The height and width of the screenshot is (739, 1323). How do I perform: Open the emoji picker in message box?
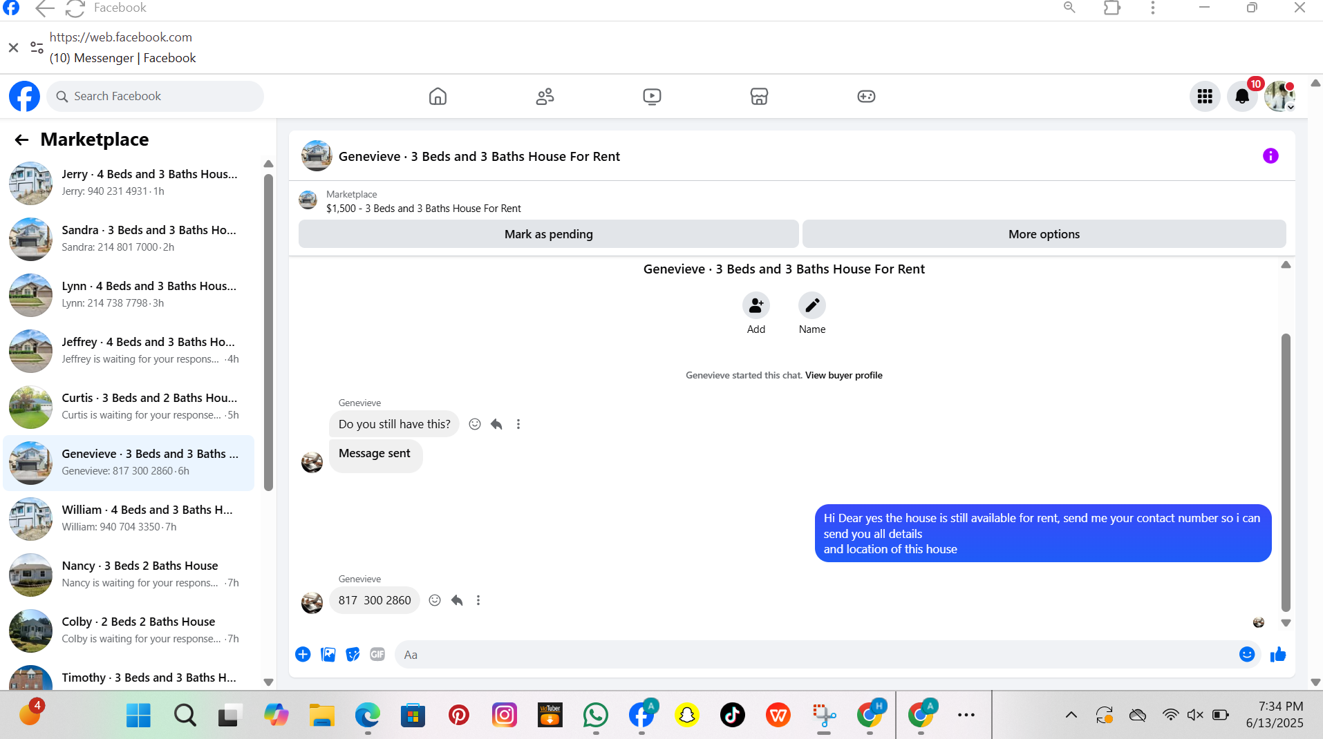[1247, 654]
